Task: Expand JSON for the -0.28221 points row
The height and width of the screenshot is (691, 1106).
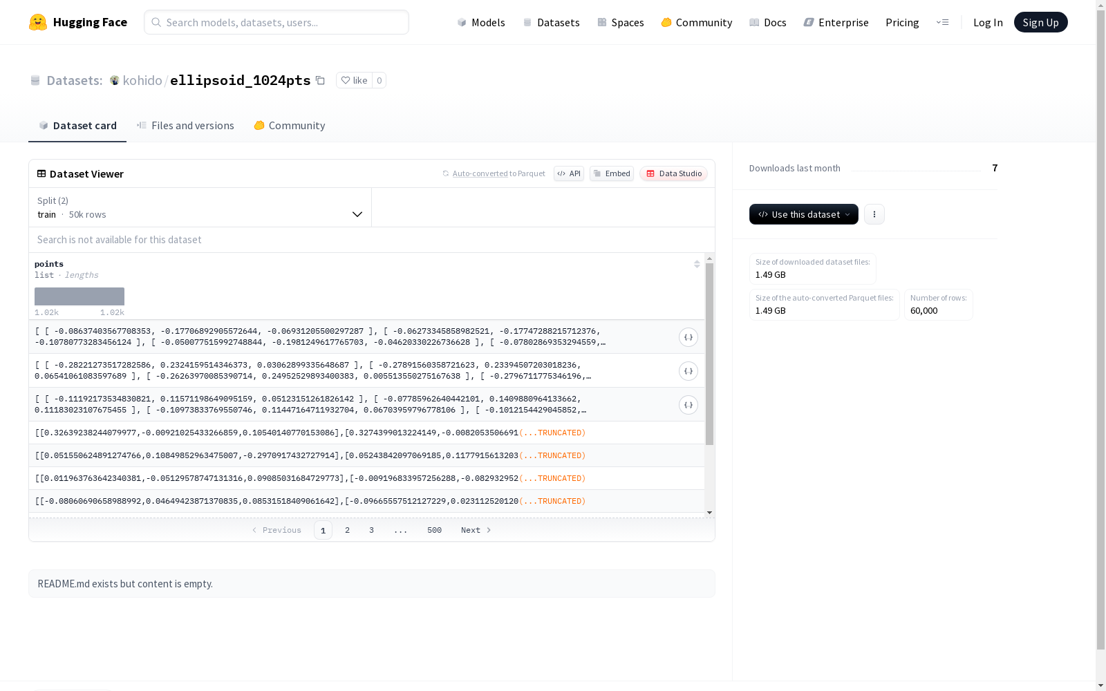Action: click(688, 371)
